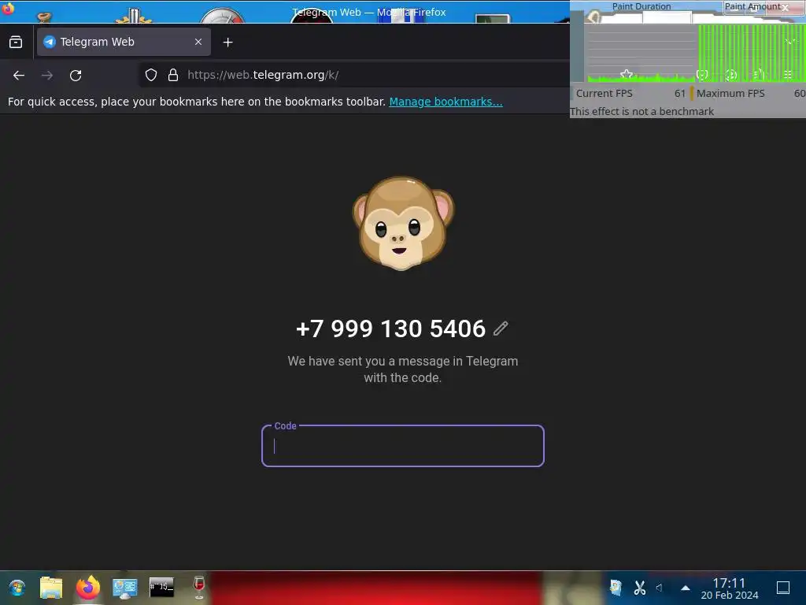Click the 'Current FPS' label
This screenshot has width=806, height=605.
pyautogui.click(x=604, y=94)
